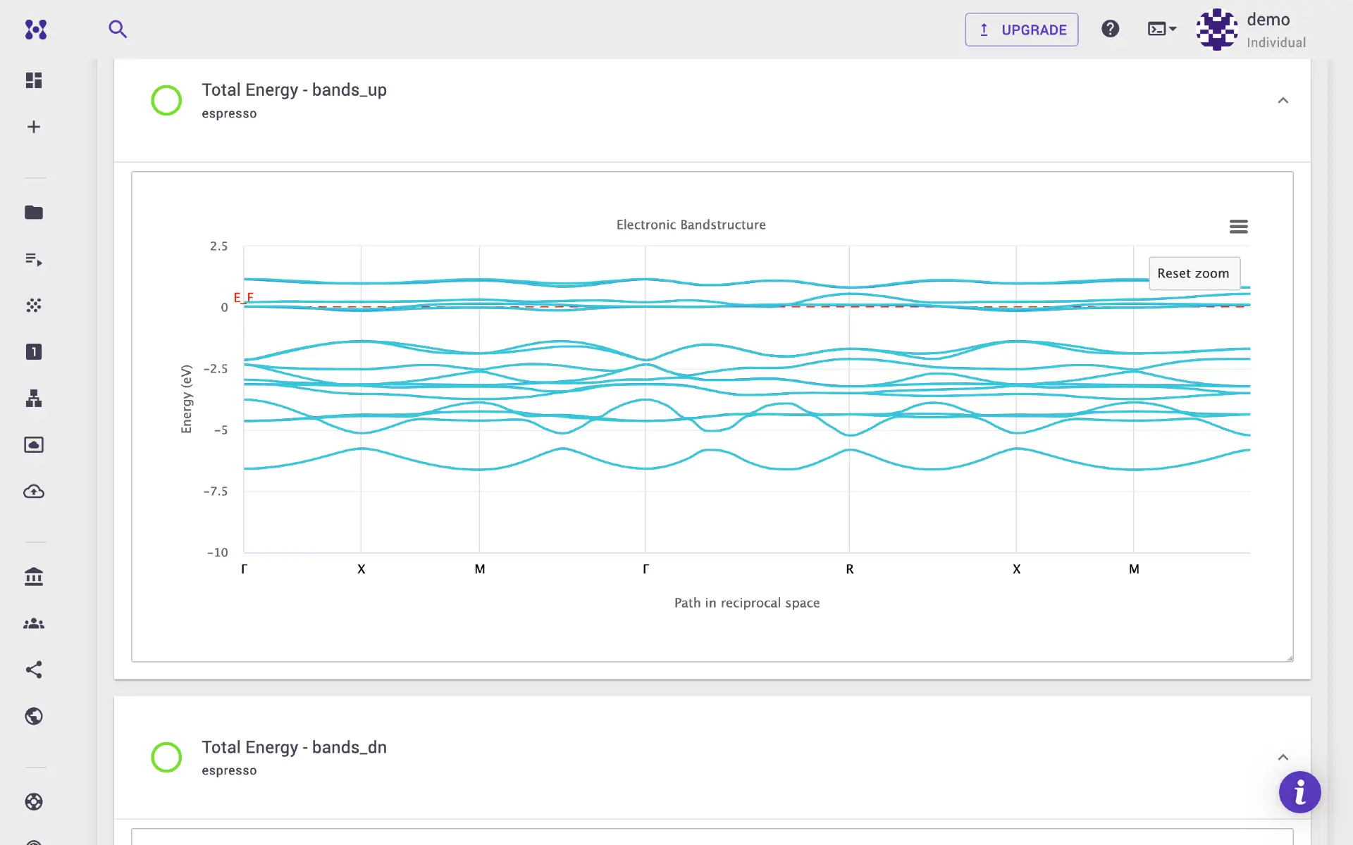
Task: Explore public entities with the globe icon
Action: 33,716
